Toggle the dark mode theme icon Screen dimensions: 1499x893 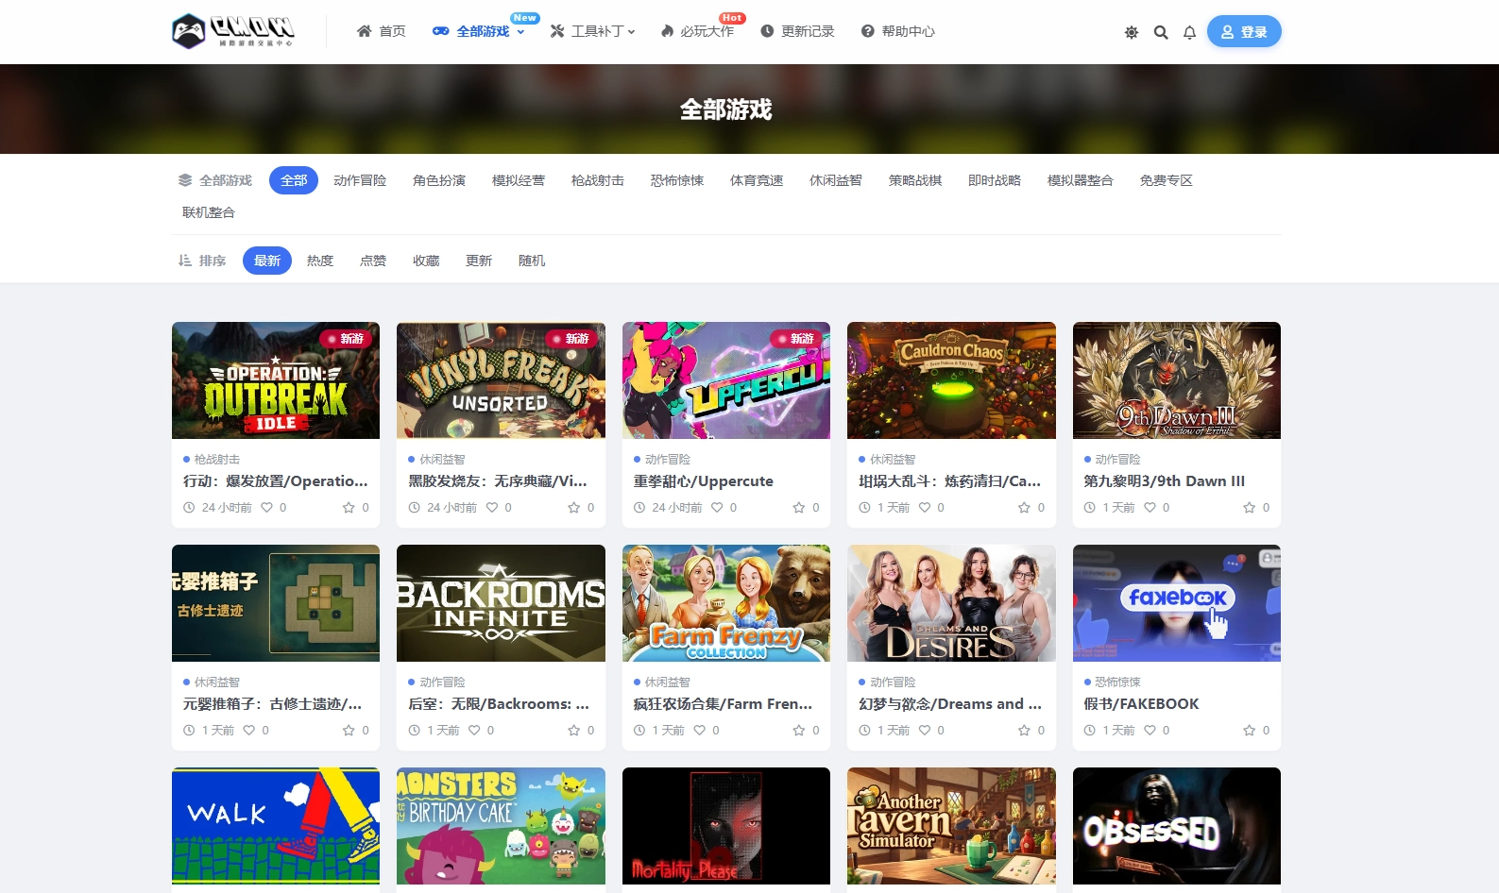1132,32
